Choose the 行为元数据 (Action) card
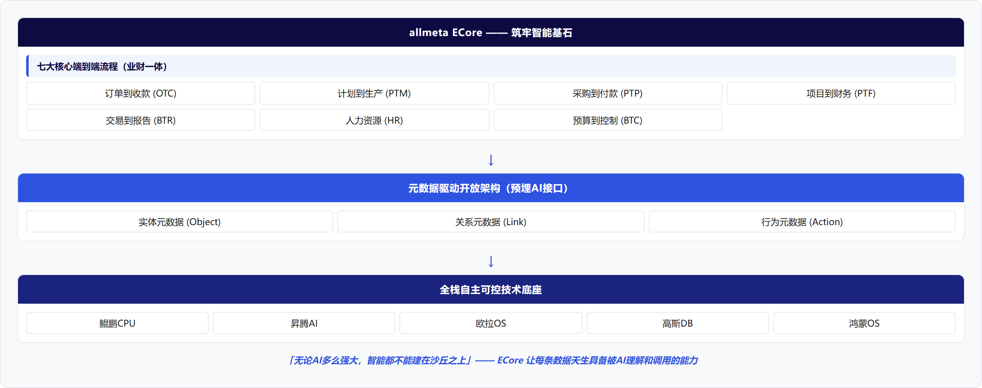 tap(802, 222)
